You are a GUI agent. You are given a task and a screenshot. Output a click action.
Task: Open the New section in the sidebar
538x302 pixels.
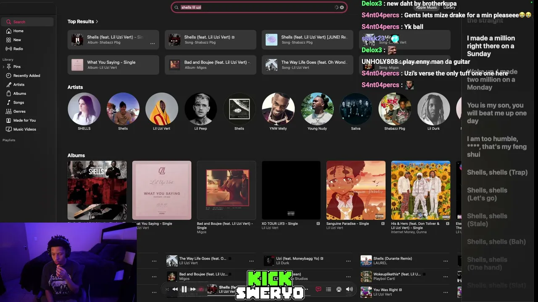[x=27, y=40]
